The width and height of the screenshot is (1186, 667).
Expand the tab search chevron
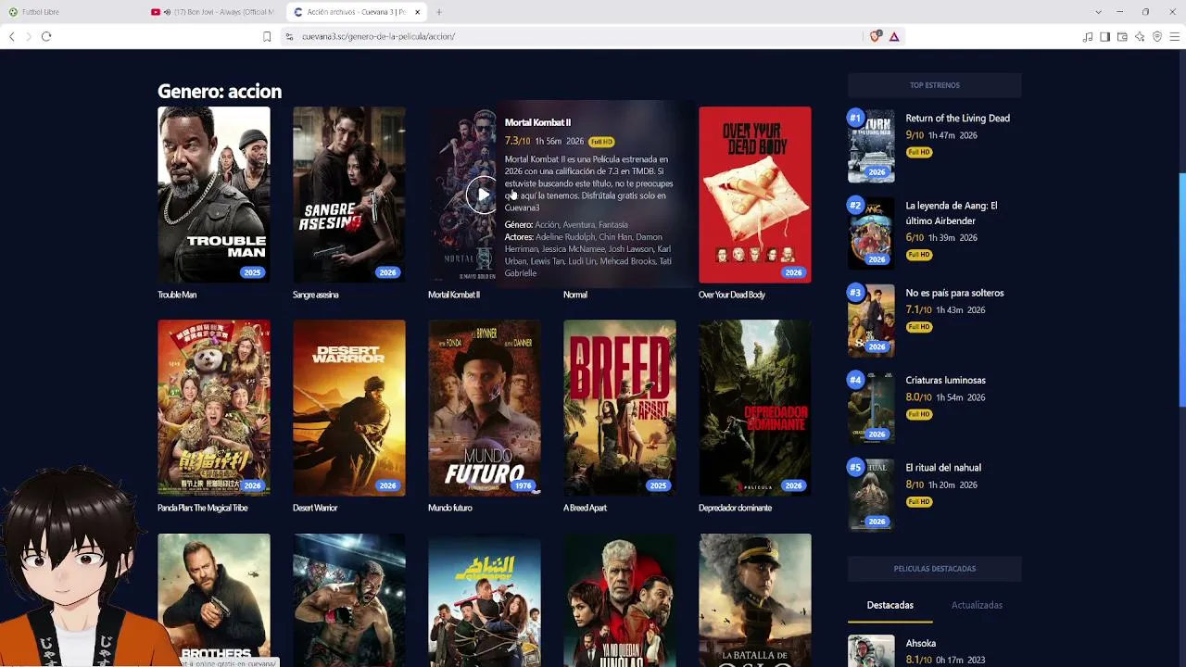[x=1098, y=12]
